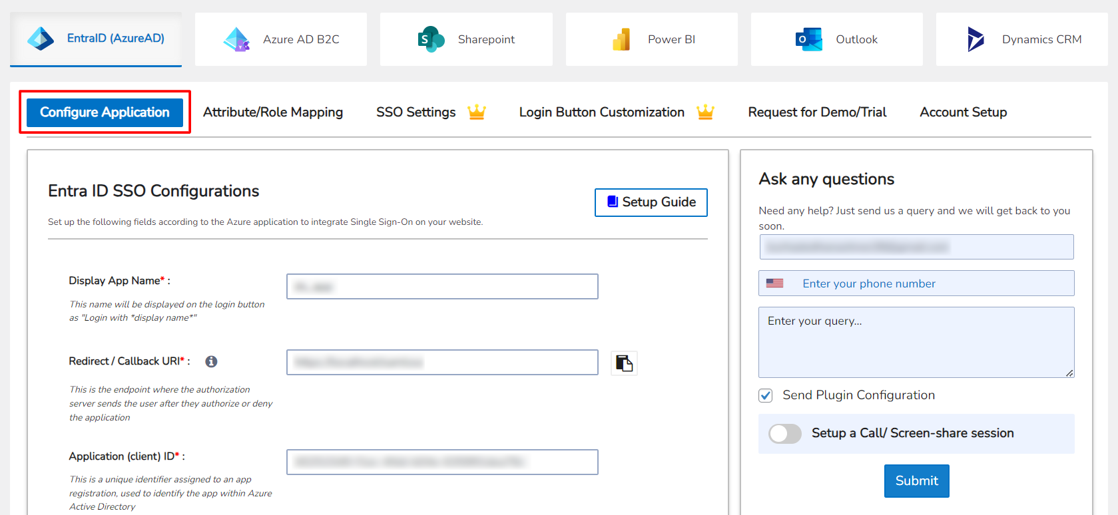Click the 'Send Plugin Configuration' label text
This screenshot has height=515, width=1118.
(859, 395)
